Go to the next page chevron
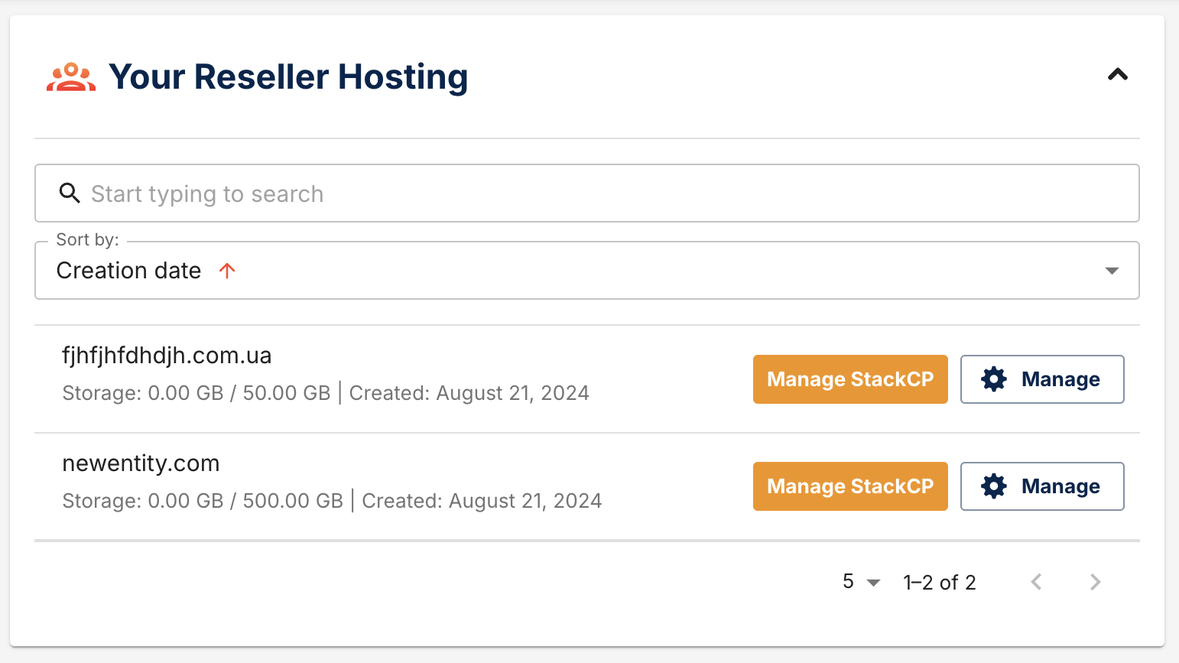 point(1096,582)
